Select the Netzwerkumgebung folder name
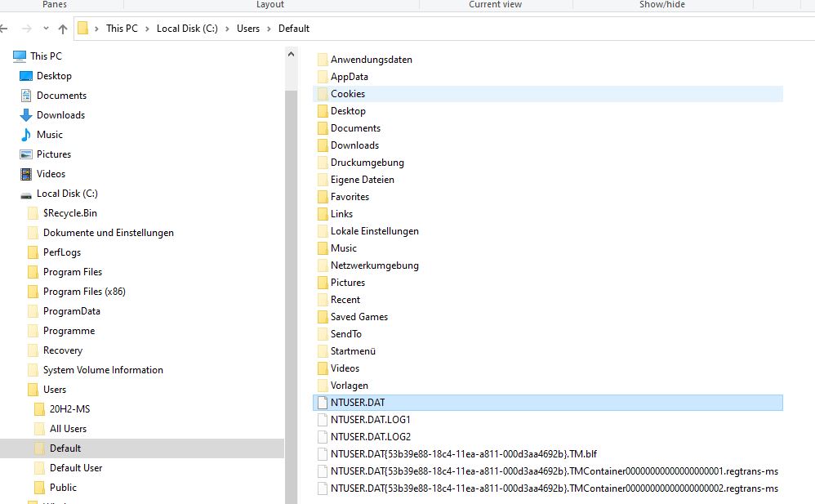Image resolution: width=815 pixels, height=504 pixels. 374,265
